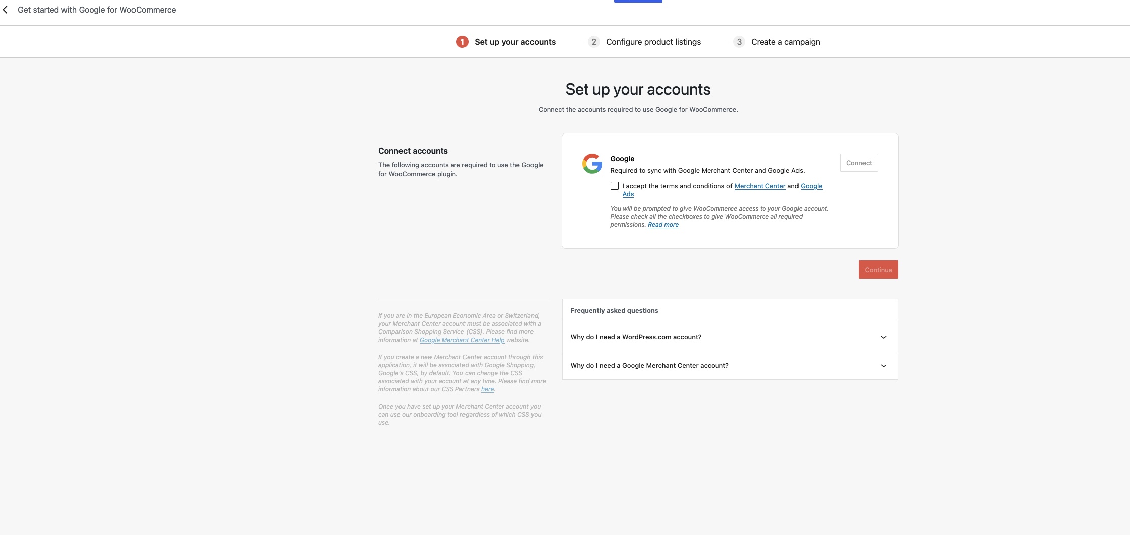Expand "Why do I need a WordPress.com account?"
This screenshot has width=1130, height=535.
tap(636, 337)
